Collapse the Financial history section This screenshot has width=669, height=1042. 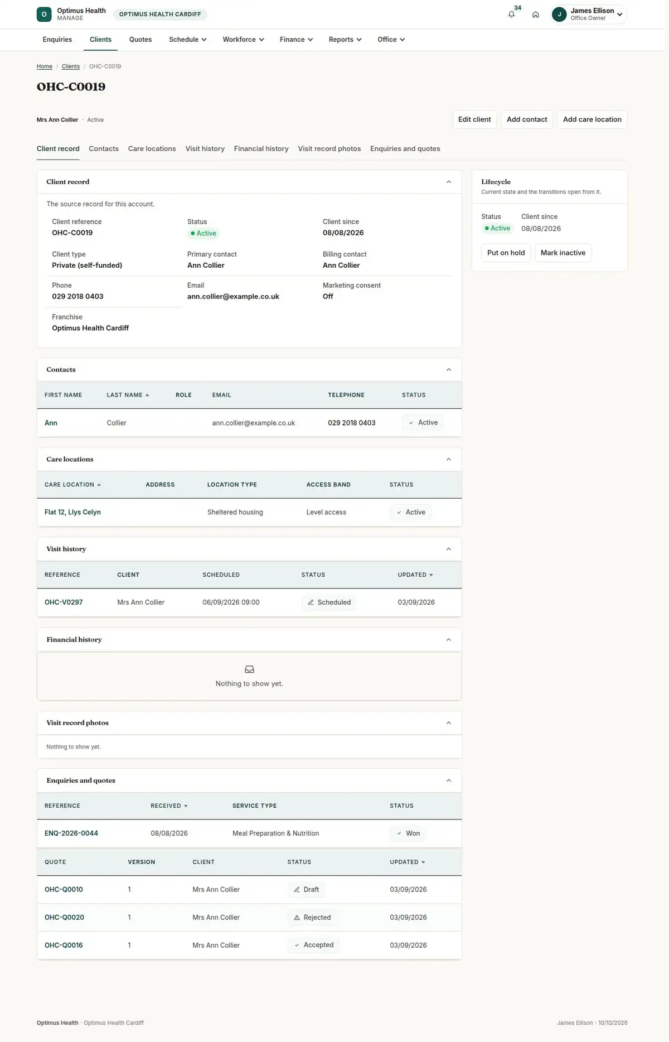click(449, 640)
